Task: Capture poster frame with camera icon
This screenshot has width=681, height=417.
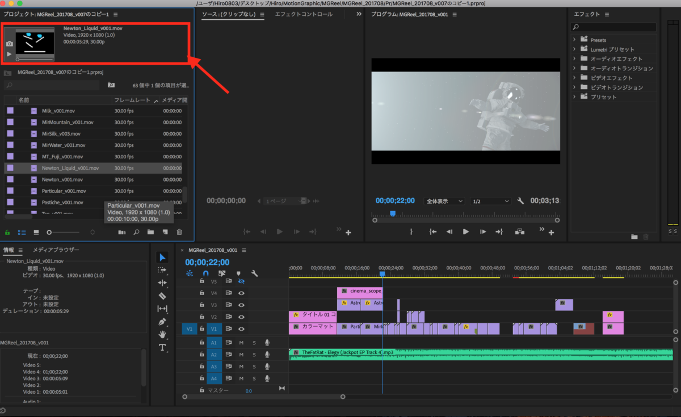Action: point(9,44)
